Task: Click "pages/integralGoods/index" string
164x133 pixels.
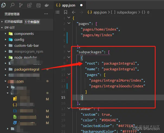Action: click(117, 86)
